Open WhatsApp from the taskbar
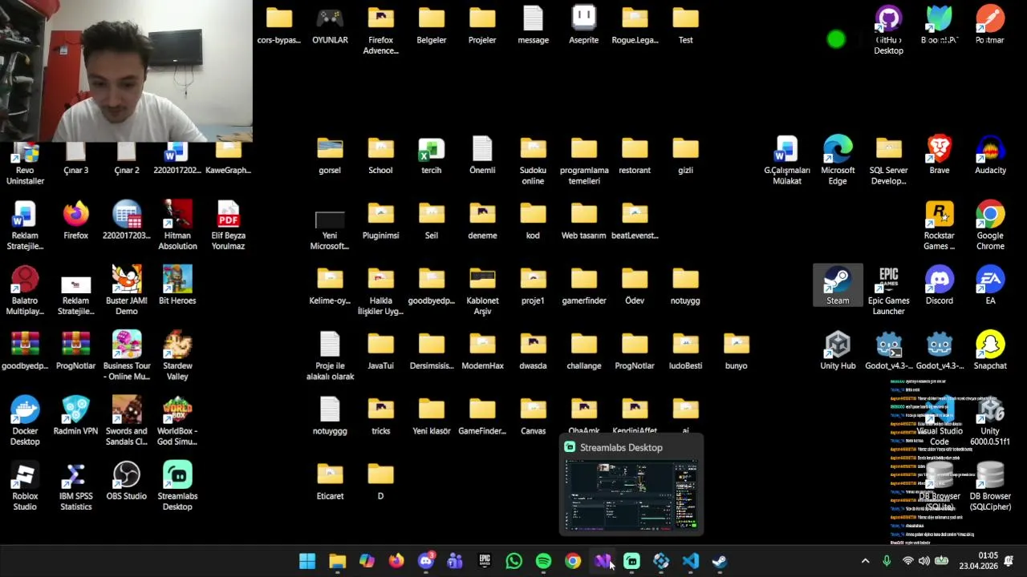The height and width of the screenshot is (577, 1027). coord(513,561)
